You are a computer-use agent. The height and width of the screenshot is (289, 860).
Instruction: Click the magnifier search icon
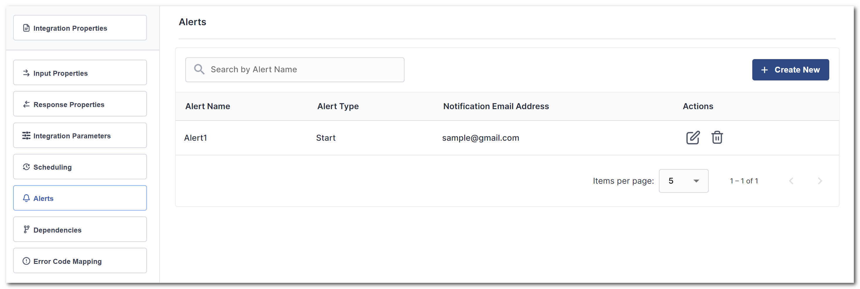point(199,69)
